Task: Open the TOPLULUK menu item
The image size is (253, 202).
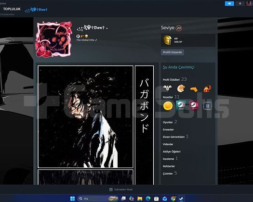Action: [12, 9]
